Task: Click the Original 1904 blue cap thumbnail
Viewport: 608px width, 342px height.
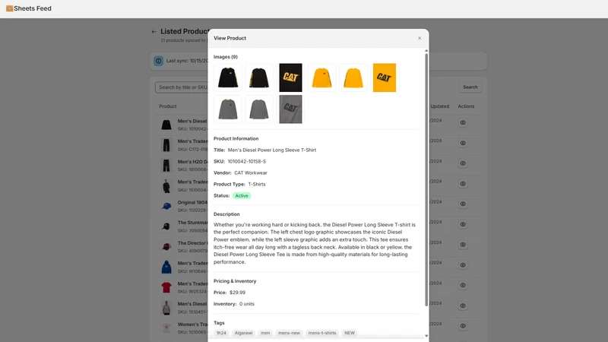Action: point(166,206)
